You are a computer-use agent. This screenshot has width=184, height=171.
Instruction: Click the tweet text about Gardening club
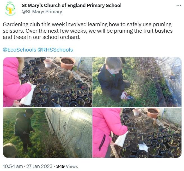(x=88, y=31)
